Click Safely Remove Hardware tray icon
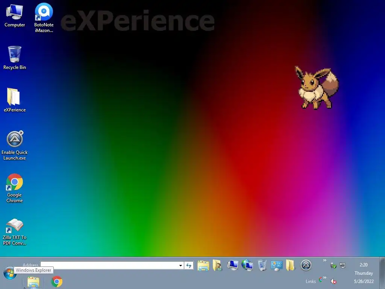The height and width of the screenshot is (289, 385). pos(333,265)
